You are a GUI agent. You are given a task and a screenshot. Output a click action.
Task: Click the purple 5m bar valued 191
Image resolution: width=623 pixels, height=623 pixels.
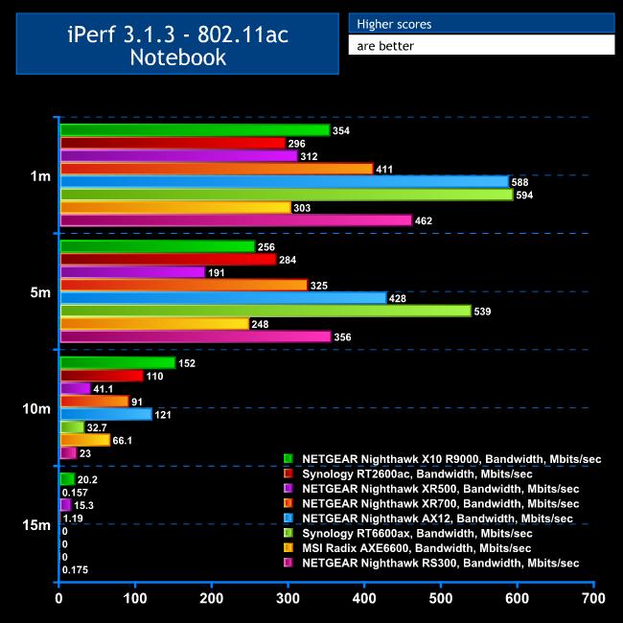(132, 272)
